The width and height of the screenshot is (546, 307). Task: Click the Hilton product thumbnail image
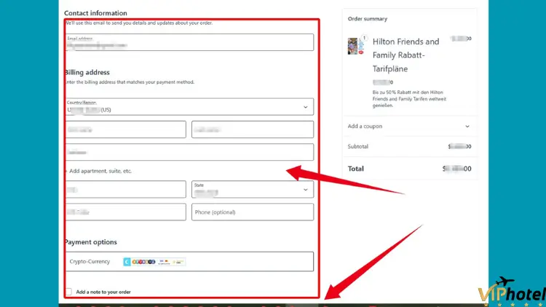tap(356, 46)
